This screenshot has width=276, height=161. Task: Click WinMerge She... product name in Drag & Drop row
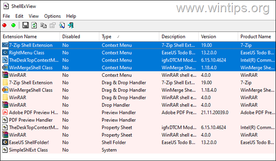[x=257, y=90]
